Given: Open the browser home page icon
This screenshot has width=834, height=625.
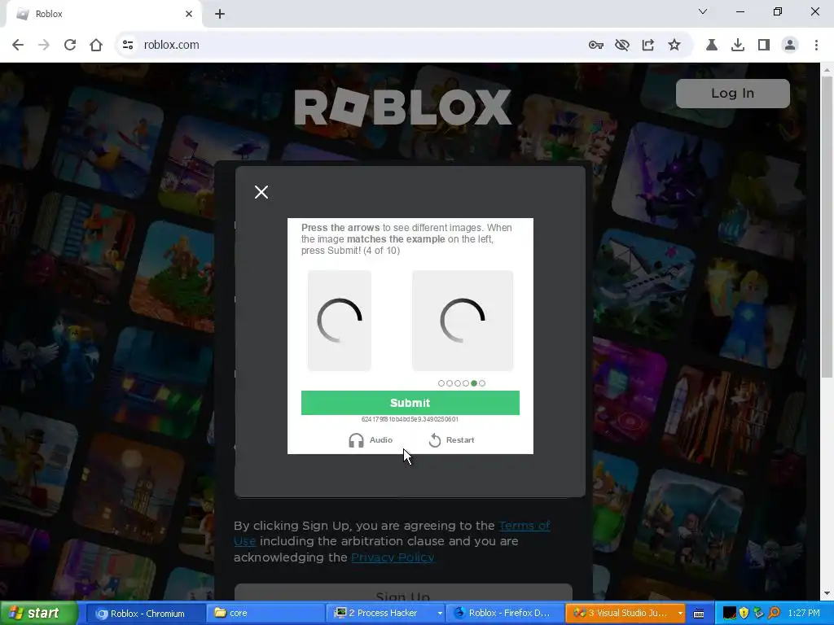Looking at the screenshot, I should (96, 46).
